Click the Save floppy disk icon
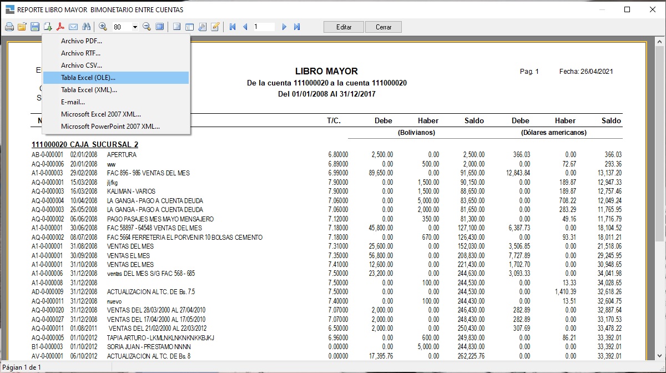Screen dimensions: 666x373 tap(34, 27)
